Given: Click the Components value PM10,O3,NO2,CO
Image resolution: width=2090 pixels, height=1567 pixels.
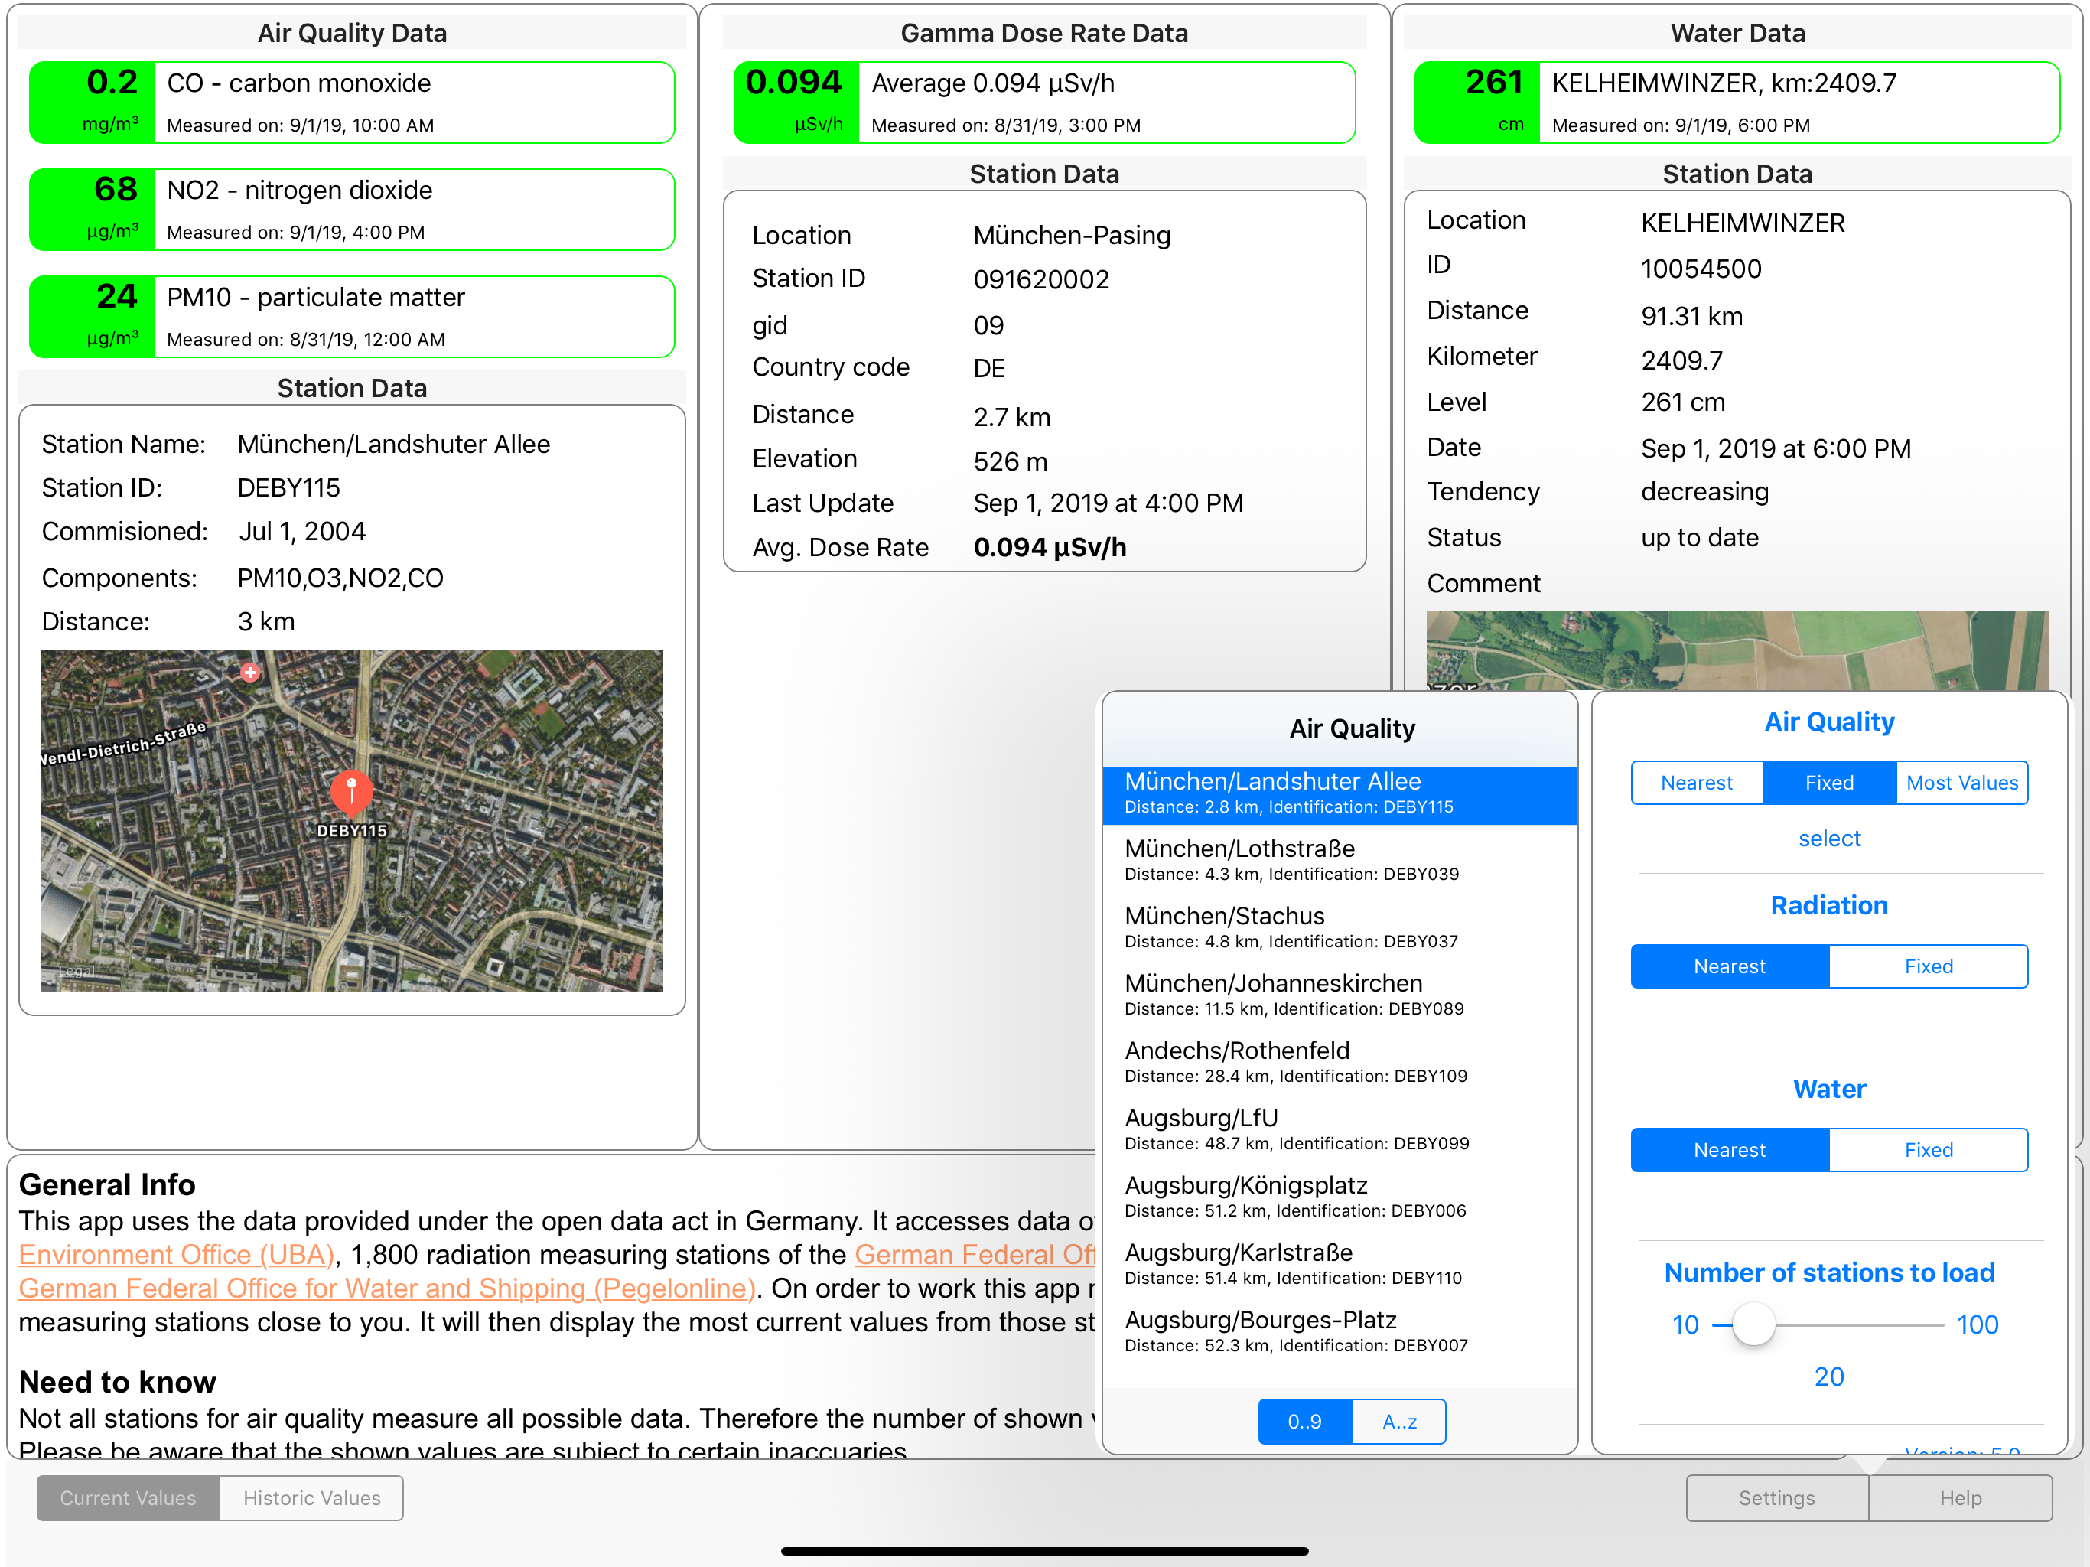Looking at the screenshot, I should [x=340, y=578].
